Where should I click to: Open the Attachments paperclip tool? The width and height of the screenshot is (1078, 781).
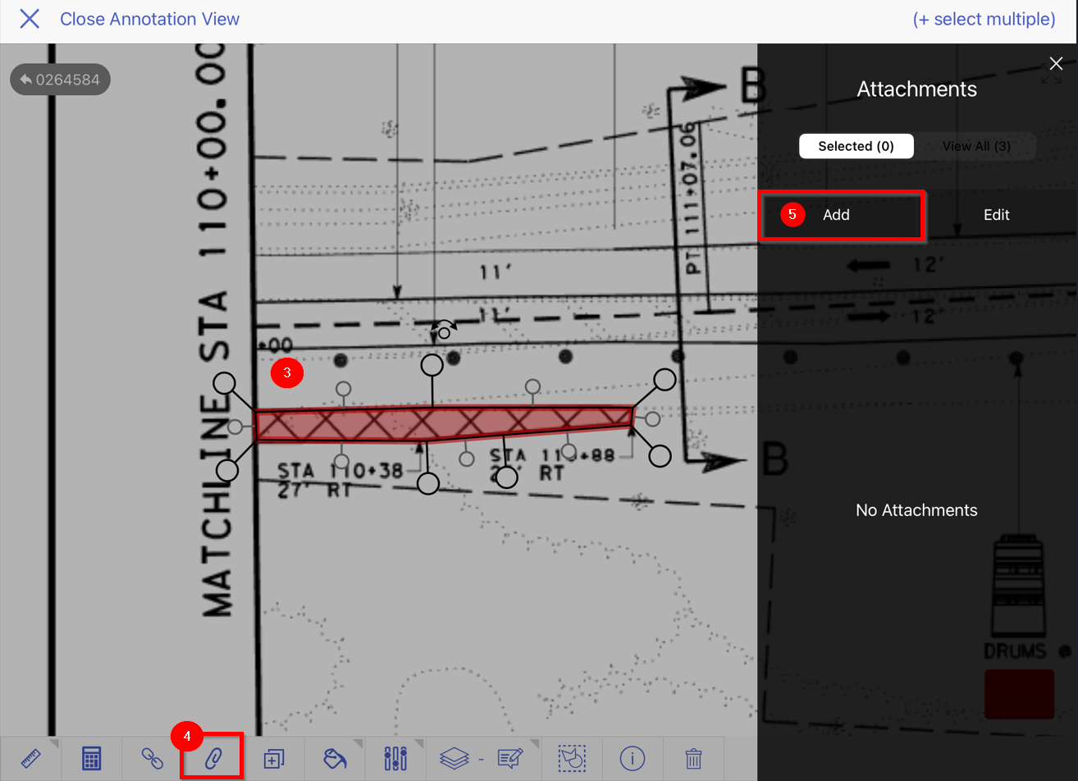click(x=212, y=758)
